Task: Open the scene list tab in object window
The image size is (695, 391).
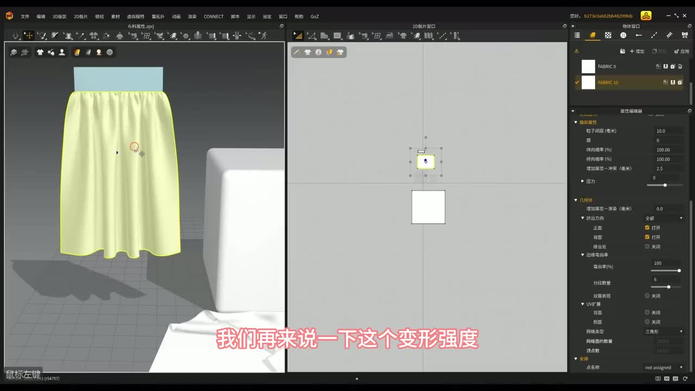Action: tap(577, 35)
